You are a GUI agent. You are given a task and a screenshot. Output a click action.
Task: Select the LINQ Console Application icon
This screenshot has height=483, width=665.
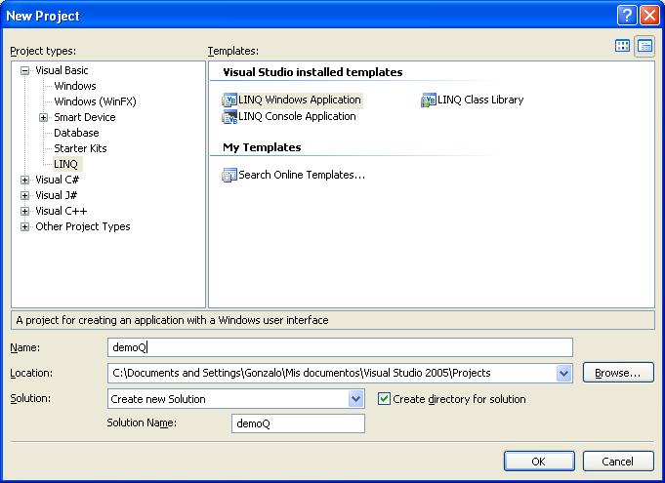[229, 116]
